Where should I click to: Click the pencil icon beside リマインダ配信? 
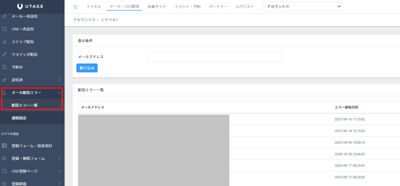click(x=4, y=54)
